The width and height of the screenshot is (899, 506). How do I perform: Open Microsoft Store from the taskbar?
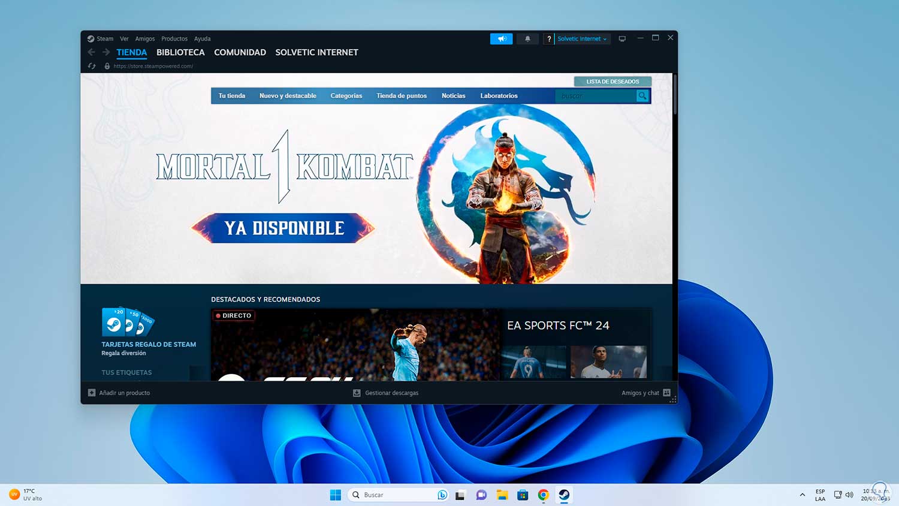(523, 495)
